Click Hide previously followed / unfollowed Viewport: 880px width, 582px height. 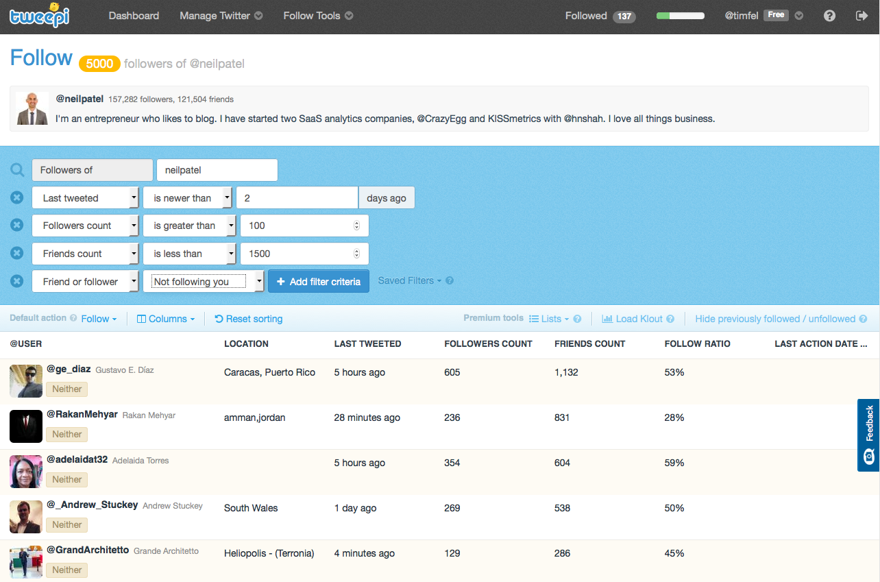(x=775, y=319)
